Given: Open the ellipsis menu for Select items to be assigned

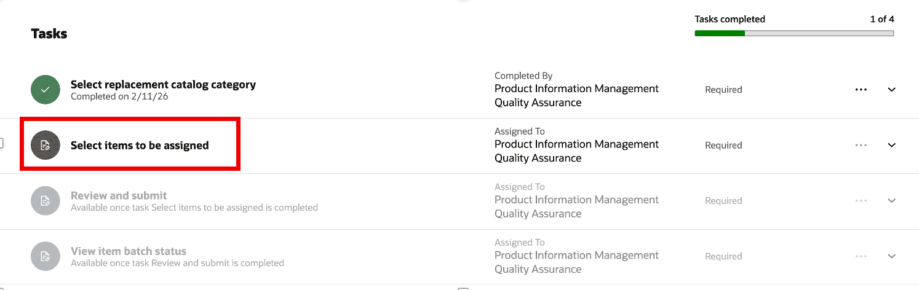Looking at the screenshot, I should (x=861, y=146).
